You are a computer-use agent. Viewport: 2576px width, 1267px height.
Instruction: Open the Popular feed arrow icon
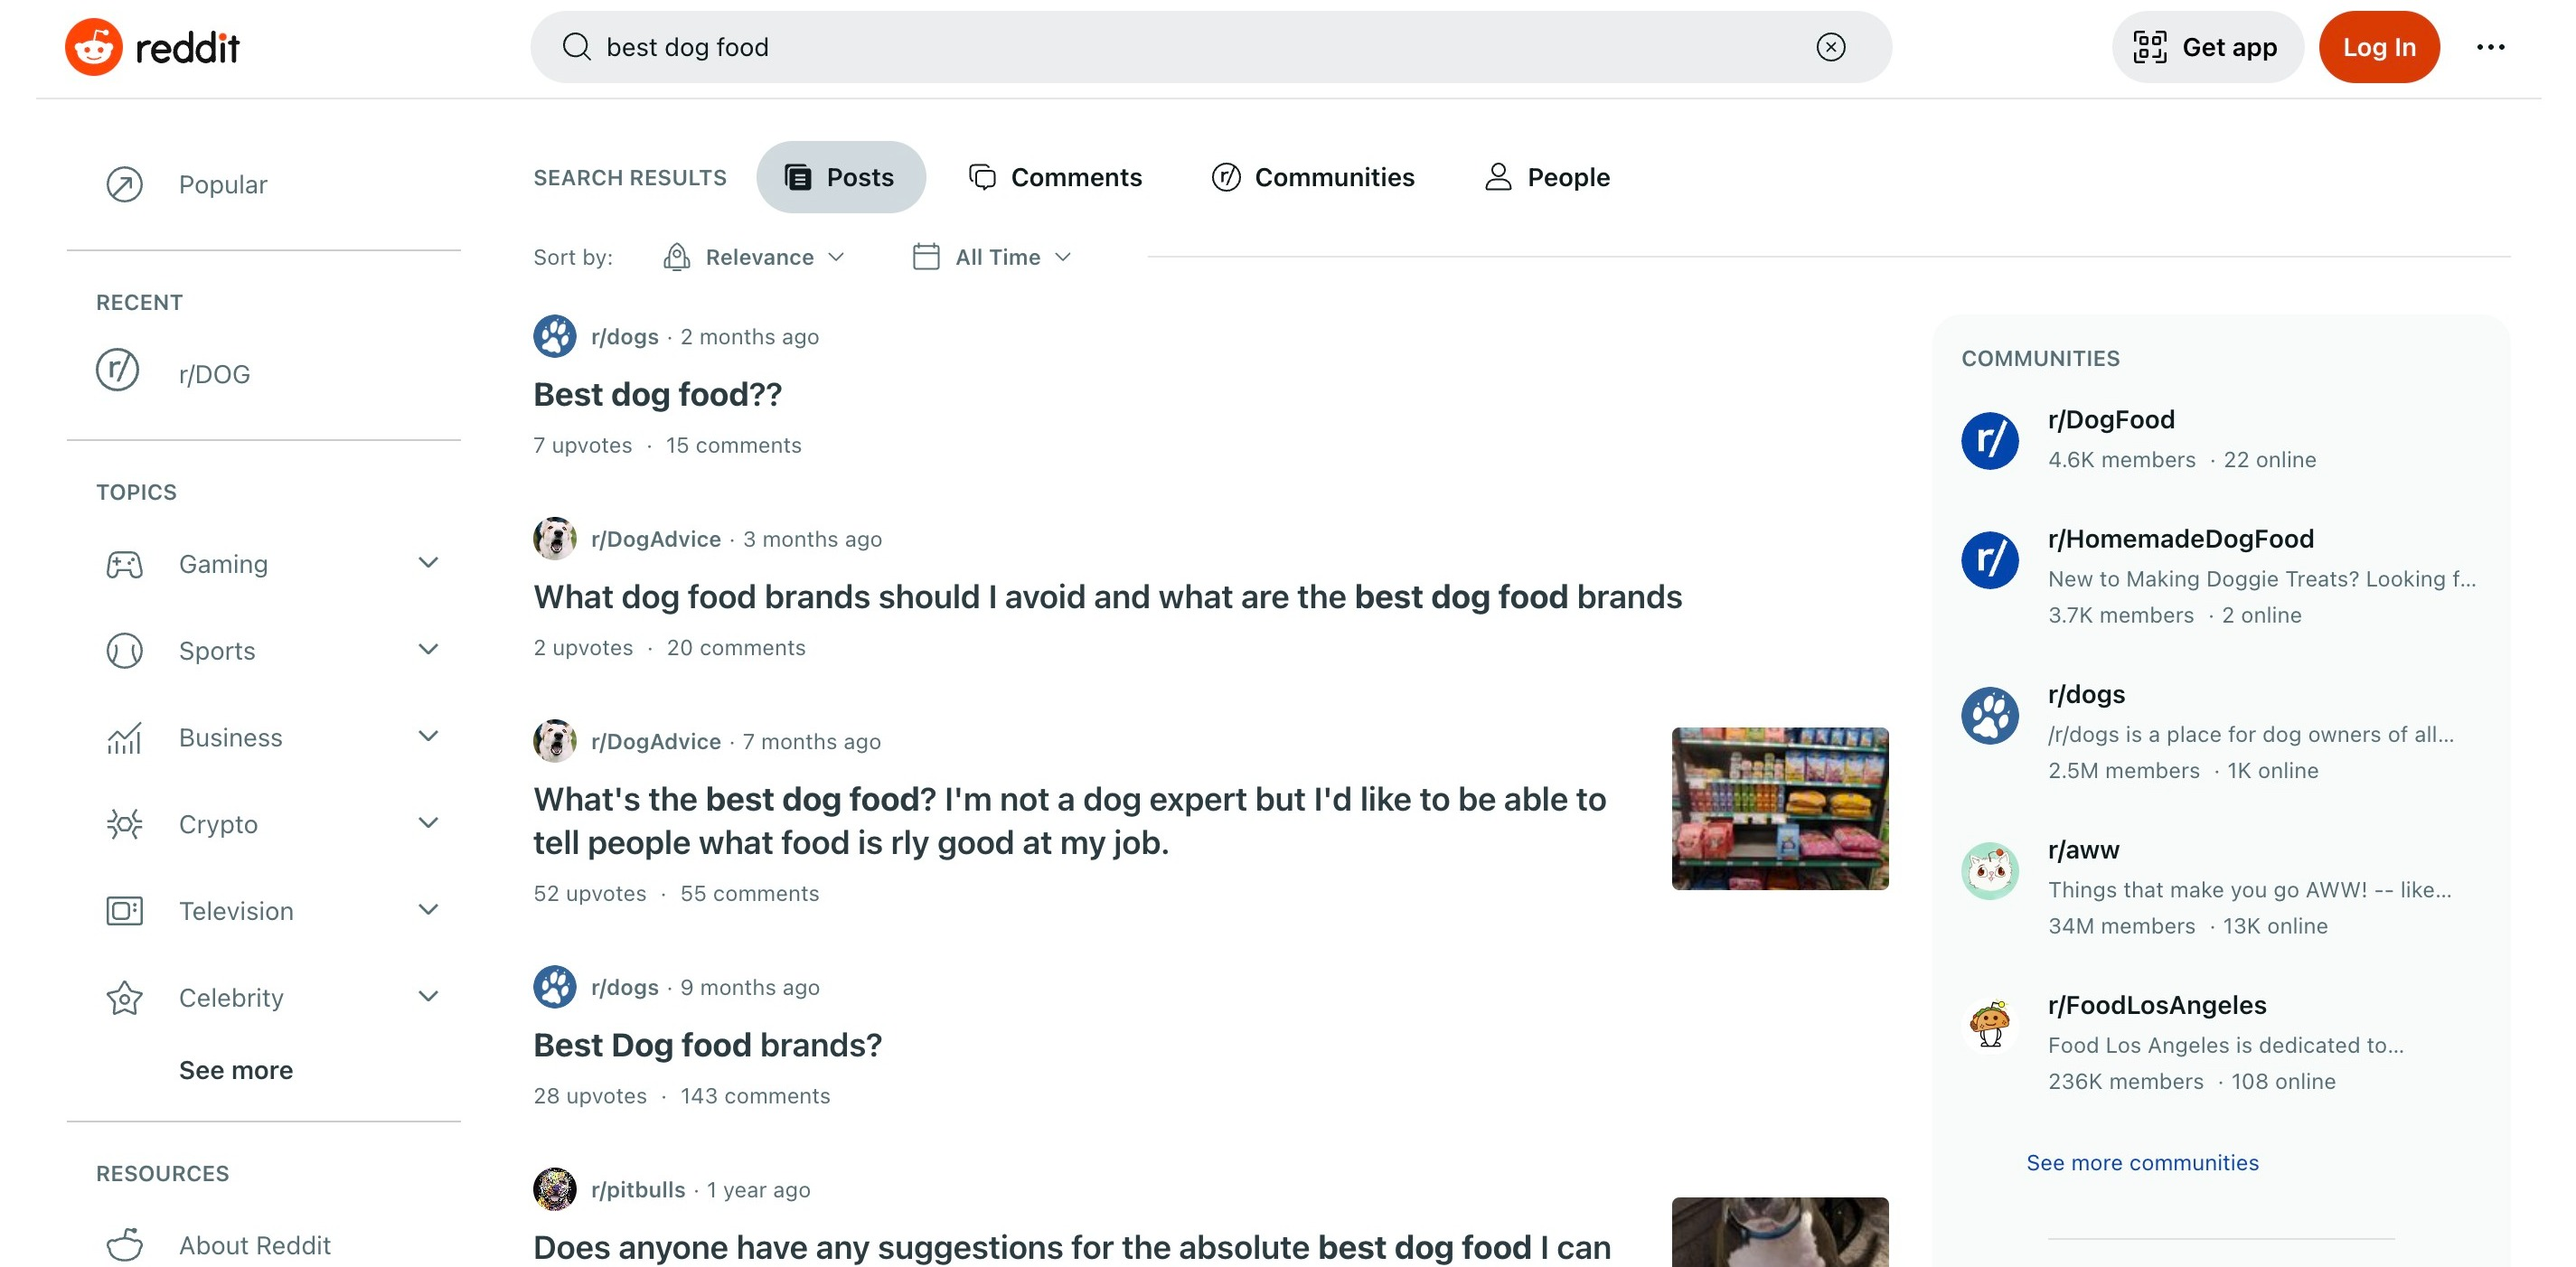124,184
